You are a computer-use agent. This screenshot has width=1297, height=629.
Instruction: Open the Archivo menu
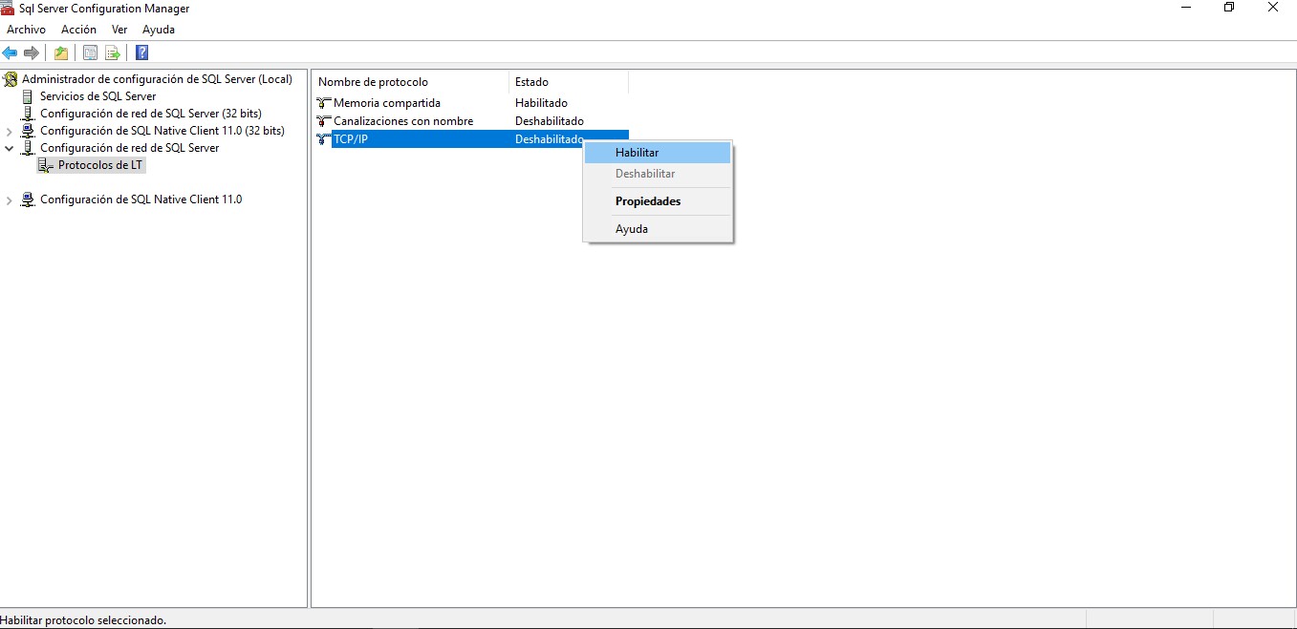pyautogui.click(x=26, y=30)
